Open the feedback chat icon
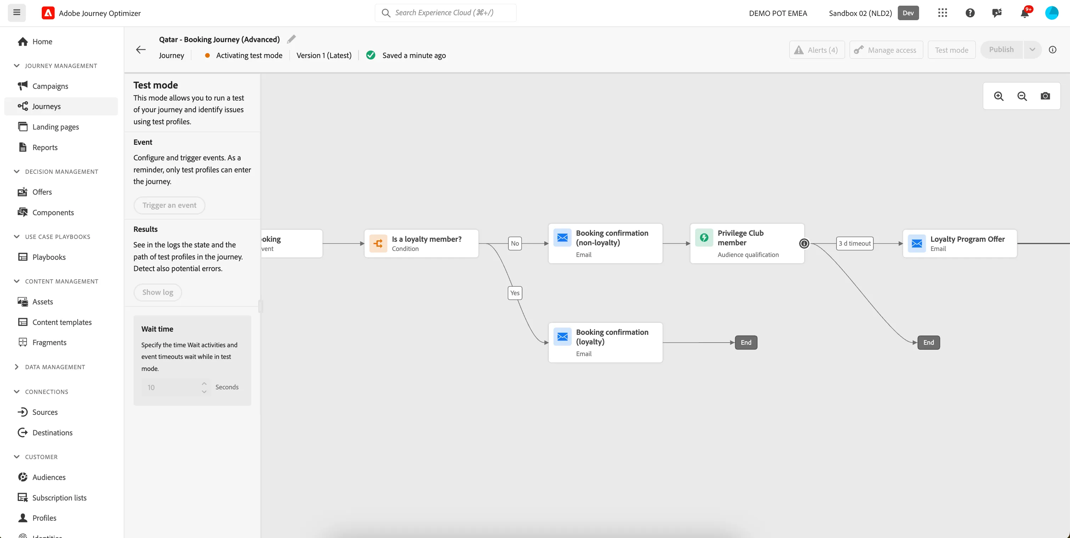Screen dimensions: 1070x538 pyautogui.click(x=997, y=13)
